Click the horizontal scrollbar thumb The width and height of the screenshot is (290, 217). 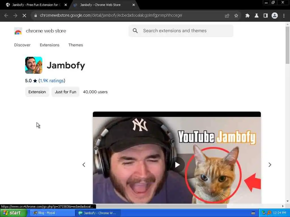click(161, 206)
